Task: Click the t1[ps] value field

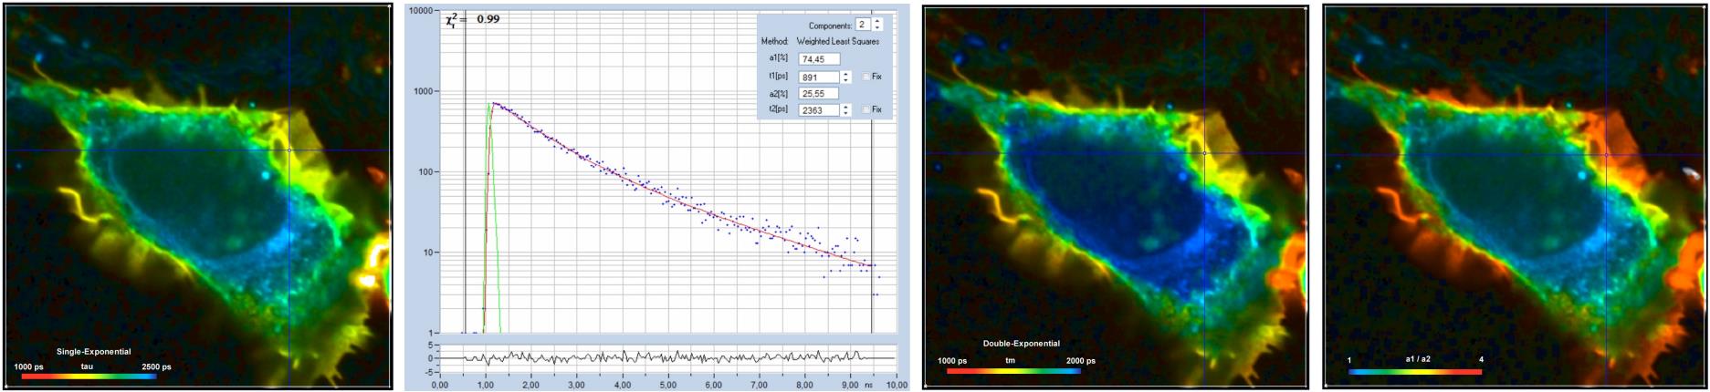Action: point(818,77)
